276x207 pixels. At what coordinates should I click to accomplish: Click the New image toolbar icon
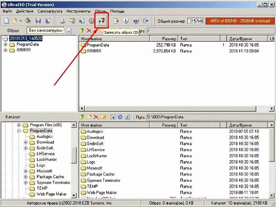pos(7,21)
